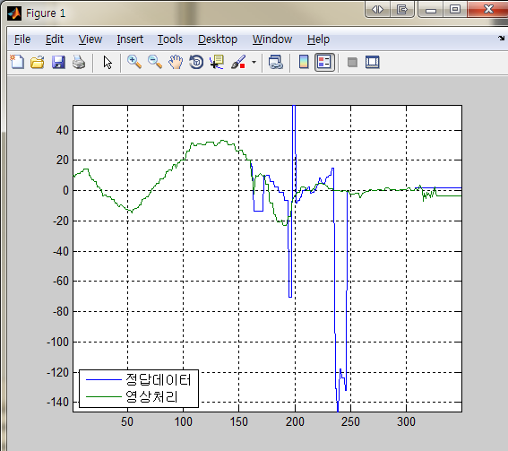508x451 pixels.
Task: Click the x-axis tick label 300
Action: [x=406, y=421]
